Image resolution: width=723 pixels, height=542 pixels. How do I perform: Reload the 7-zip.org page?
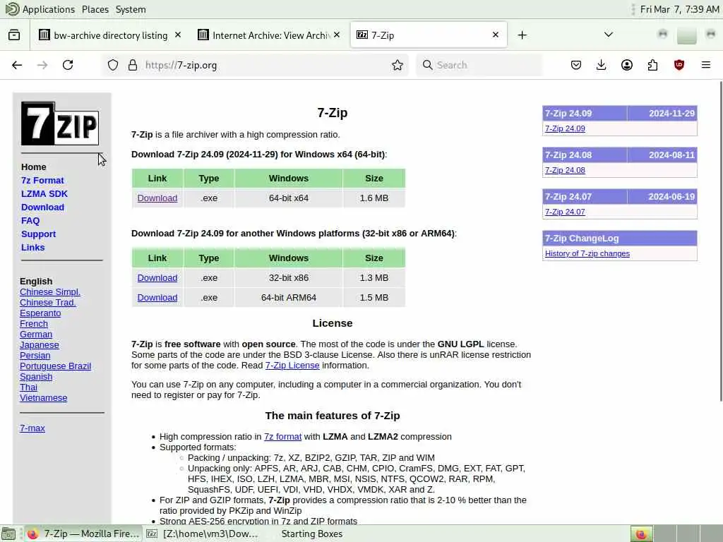(68, 65)
